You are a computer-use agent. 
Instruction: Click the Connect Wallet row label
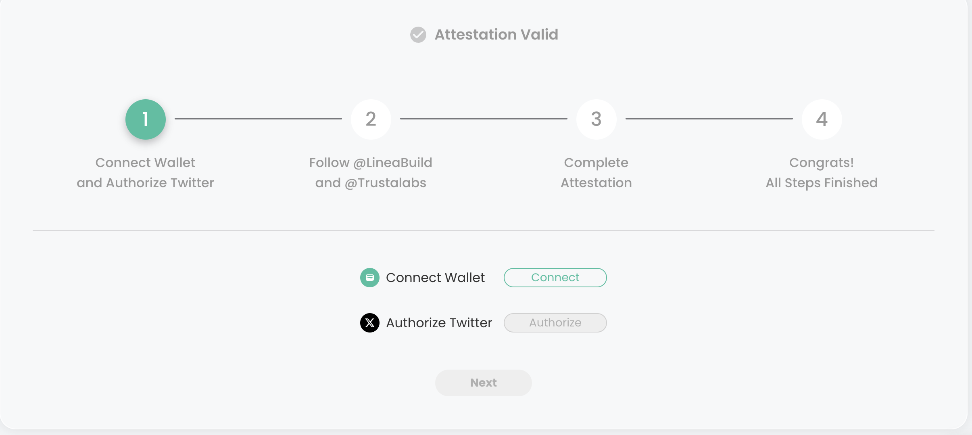(x=435, y=278)
